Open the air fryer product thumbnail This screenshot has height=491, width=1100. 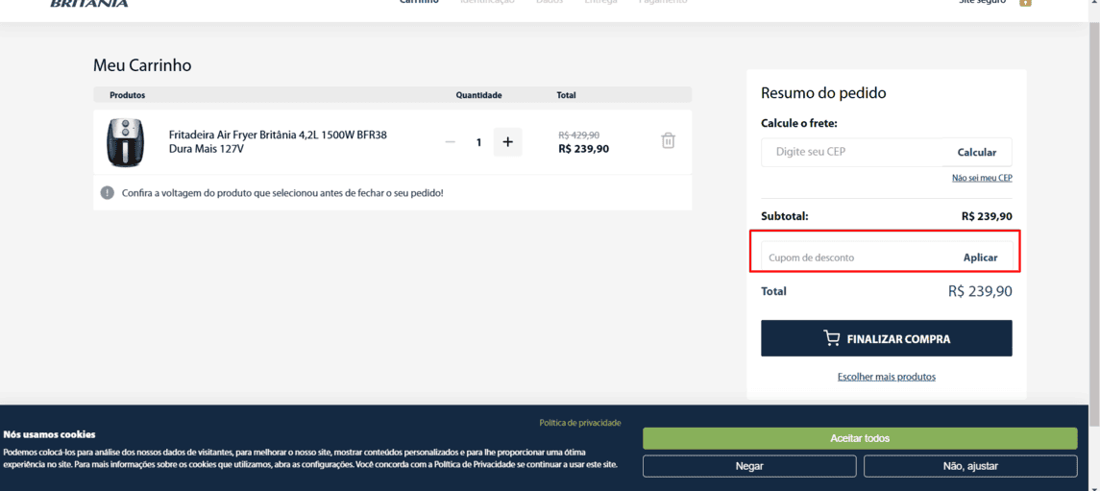click(x=126, y=142)
